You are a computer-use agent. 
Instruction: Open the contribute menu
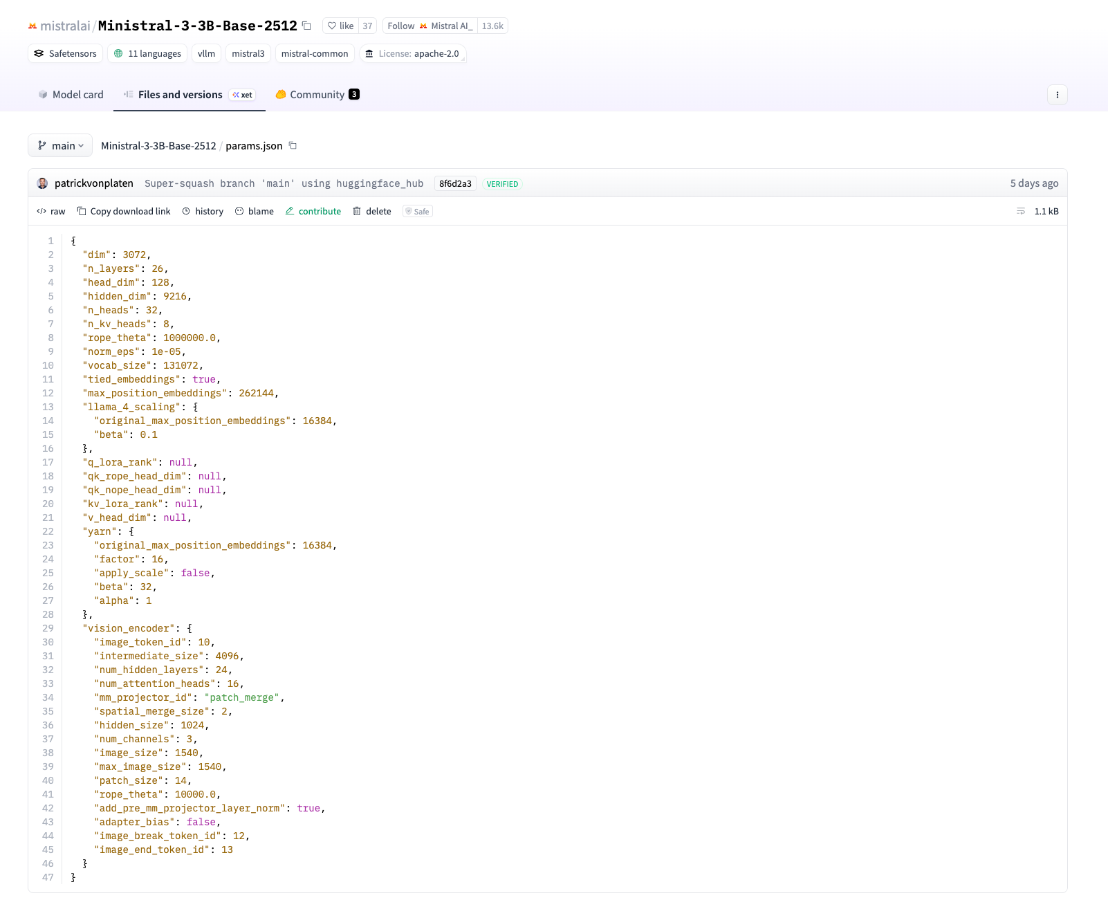pos(313,211)
